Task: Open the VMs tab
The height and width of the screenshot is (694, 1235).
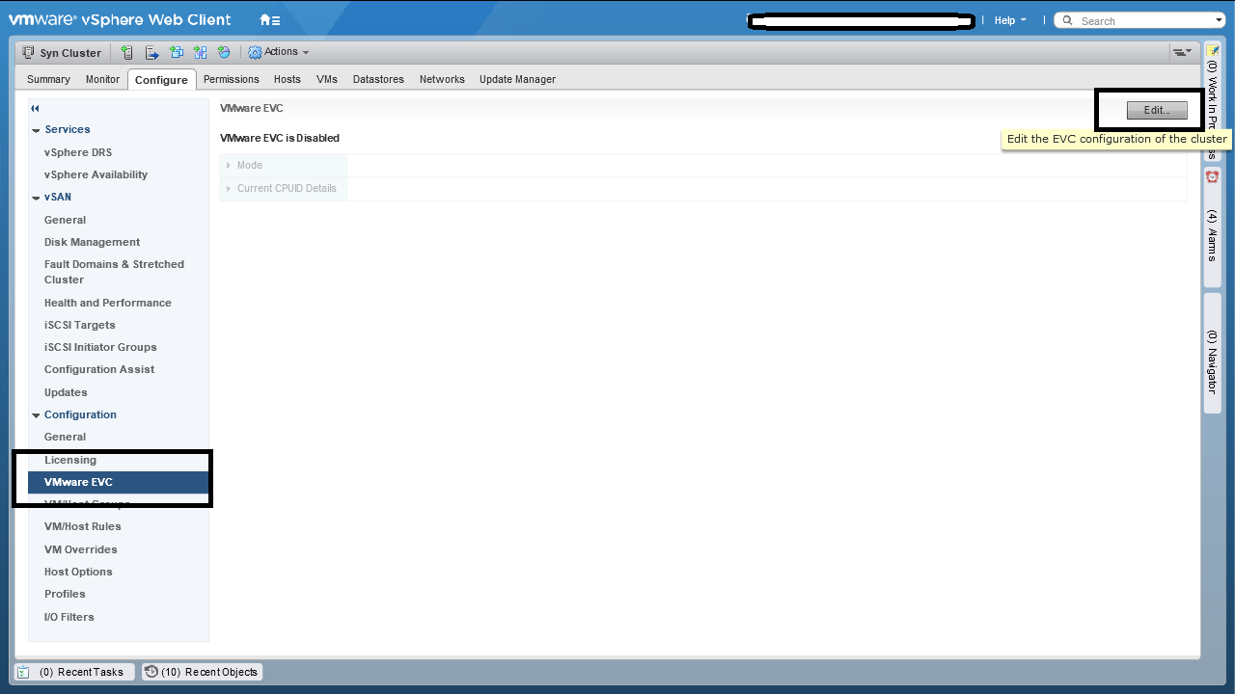Action: [327, 79]
